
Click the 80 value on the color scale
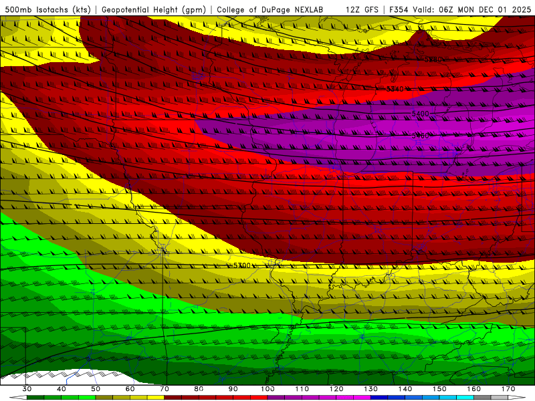pyautogui.click(x=199, y=389)
